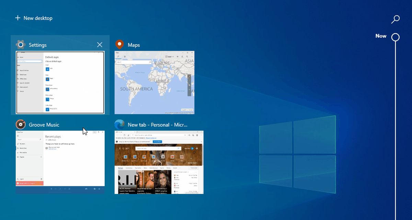412x220 pixels.
Task: Click the vertical timeline track below Now
Action: pos(396,137)
